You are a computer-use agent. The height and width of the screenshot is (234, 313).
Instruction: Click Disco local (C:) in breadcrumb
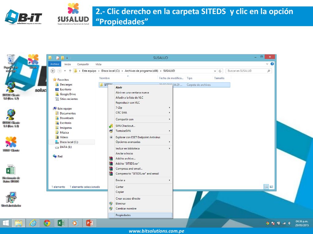(110, 71)
